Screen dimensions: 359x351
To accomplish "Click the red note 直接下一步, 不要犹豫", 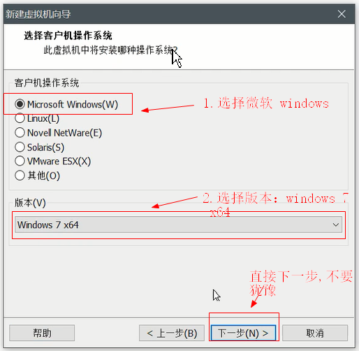I will pos(301,283).
